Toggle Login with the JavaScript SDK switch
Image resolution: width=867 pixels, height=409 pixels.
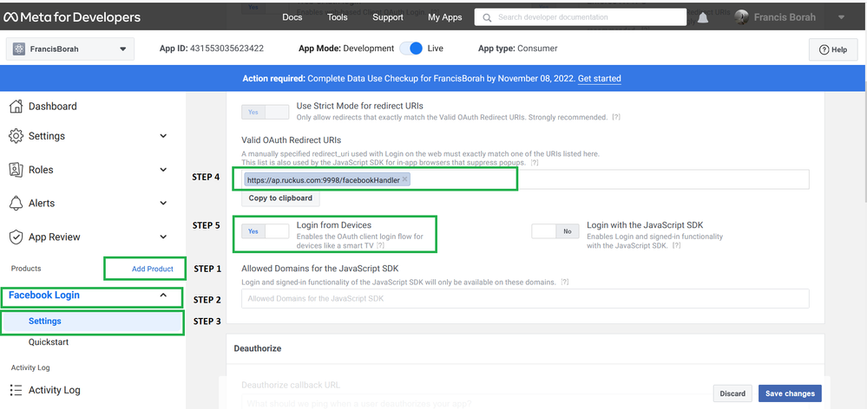click(x=555, y=231)
